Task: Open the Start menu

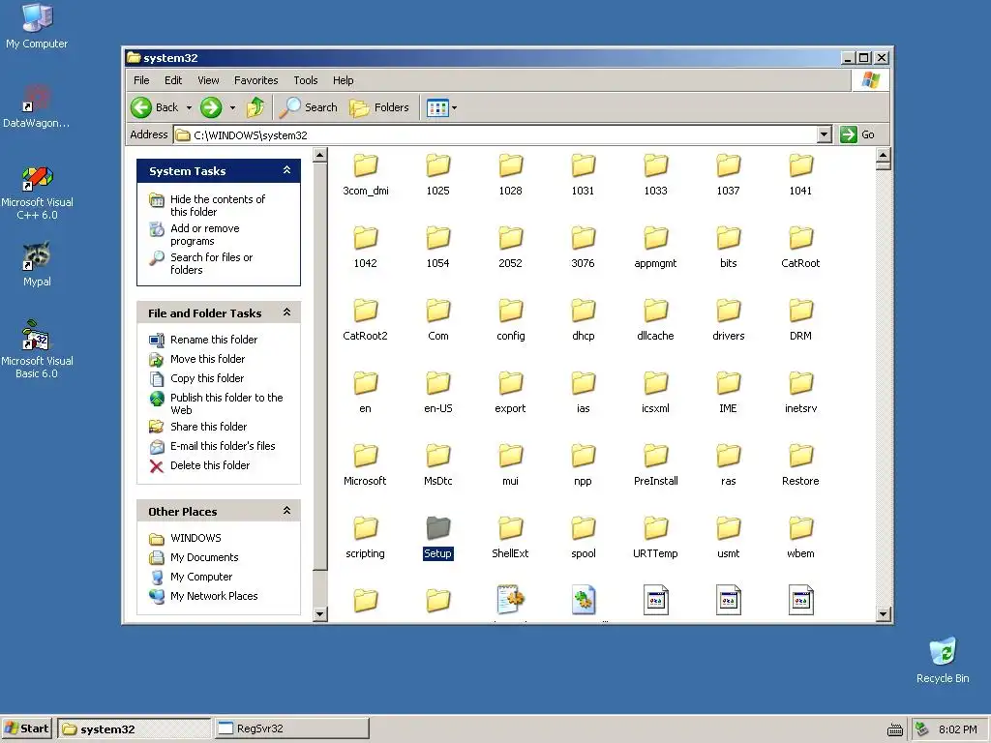Action: click(x=26, y=728)
